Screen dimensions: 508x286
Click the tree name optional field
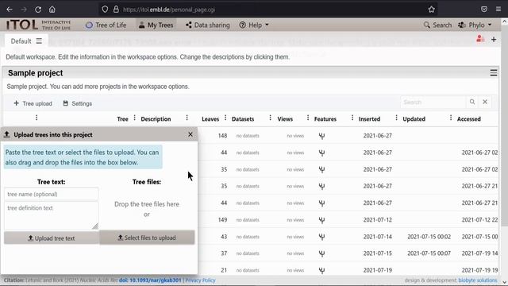pyautogui.click(x=51, y=194)
